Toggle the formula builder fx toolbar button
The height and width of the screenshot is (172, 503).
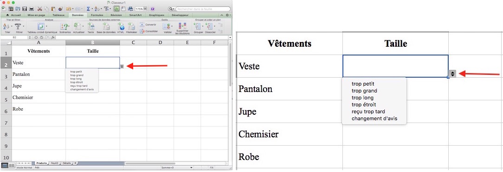(116, 9)
